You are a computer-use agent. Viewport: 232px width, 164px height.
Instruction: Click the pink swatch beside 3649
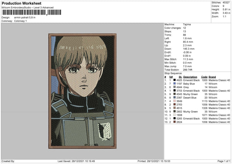coord(174,101)
